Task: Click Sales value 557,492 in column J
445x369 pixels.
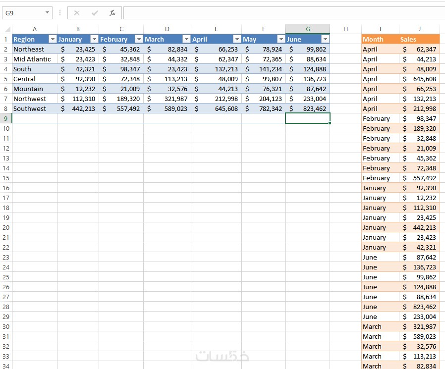Action: click(419, 178)
